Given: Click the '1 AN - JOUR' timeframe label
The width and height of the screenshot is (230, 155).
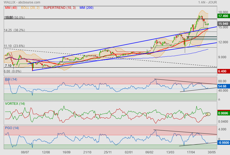Looking at the screenshot, I should point(208,2).
